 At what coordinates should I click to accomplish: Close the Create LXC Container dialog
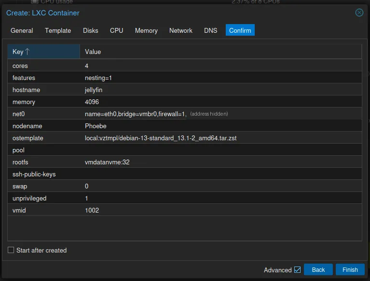coord(359,13)
